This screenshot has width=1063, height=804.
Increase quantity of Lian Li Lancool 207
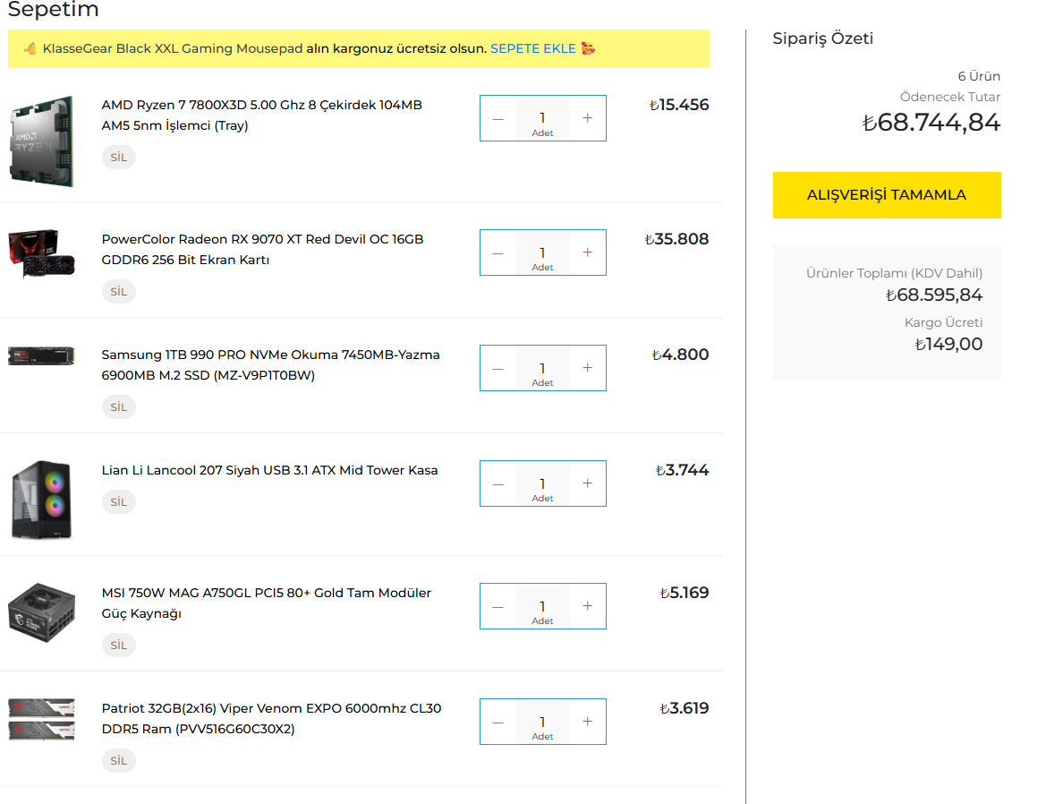click(587, 483)
